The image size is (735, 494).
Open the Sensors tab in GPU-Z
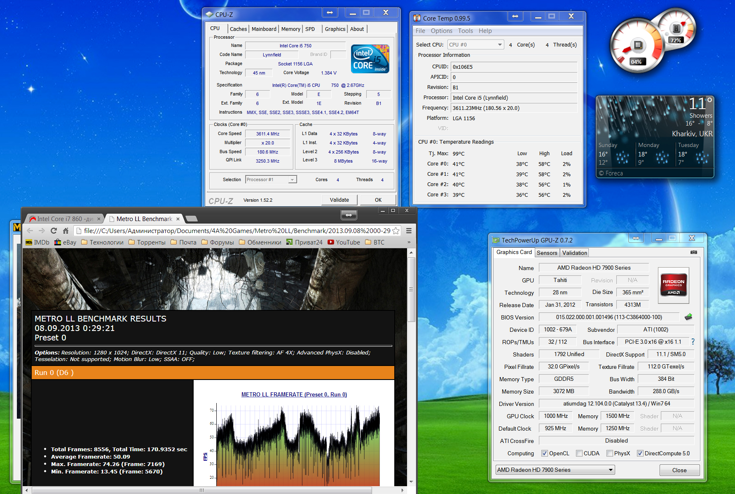(547, 253)
